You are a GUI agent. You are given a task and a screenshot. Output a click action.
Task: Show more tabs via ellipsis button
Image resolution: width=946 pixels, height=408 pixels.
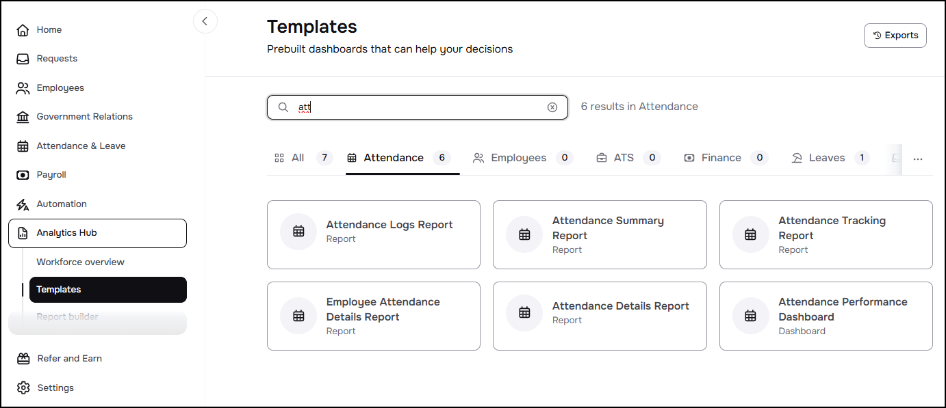pyautogui.click(x=918, y=159)
